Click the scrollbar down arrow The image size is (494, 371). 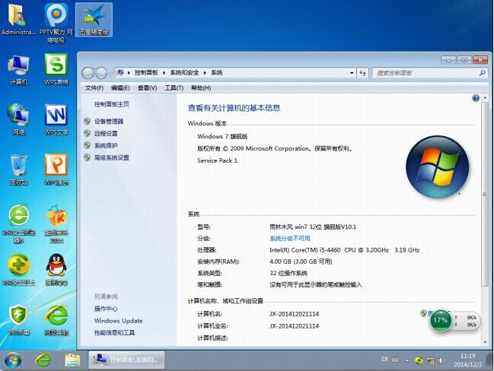pyautogui.click(x=485, y=342)
